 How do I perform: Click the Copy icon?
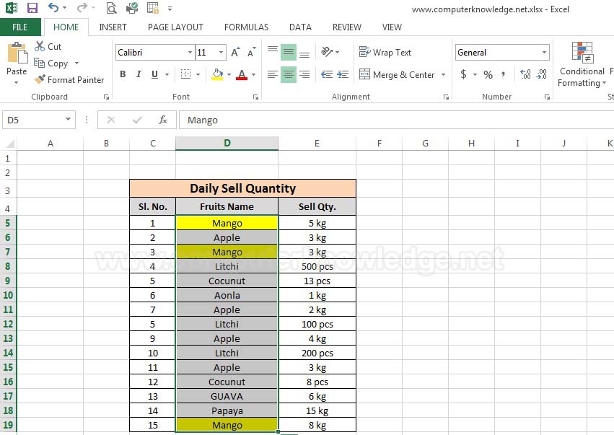pyautogui.click(x=39, y=63)
